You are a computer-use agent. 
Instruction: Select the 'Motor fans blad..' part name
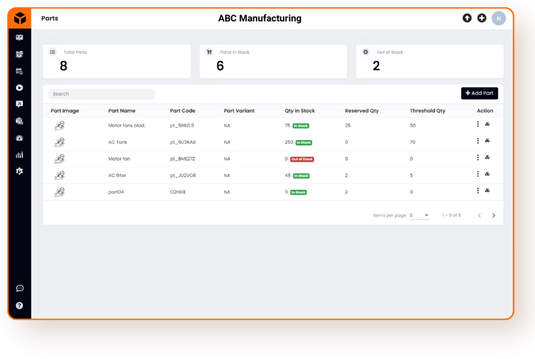point(127,125)
